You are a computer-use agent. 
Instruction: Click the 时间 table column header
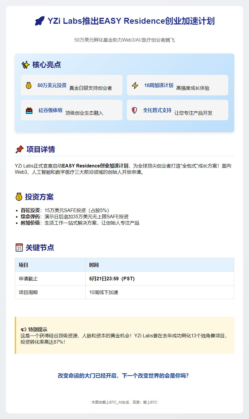pos(94,265)
